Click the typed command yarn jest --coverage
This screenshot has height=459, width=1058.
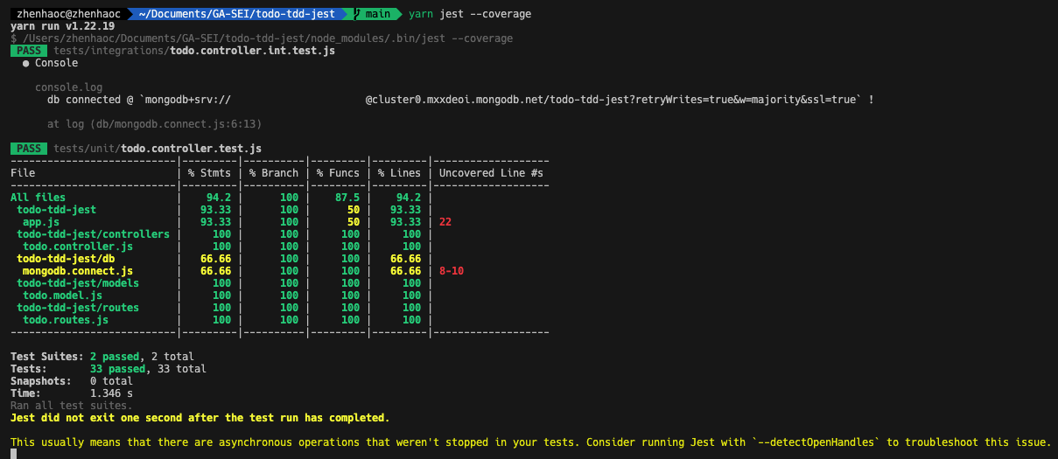470,14
